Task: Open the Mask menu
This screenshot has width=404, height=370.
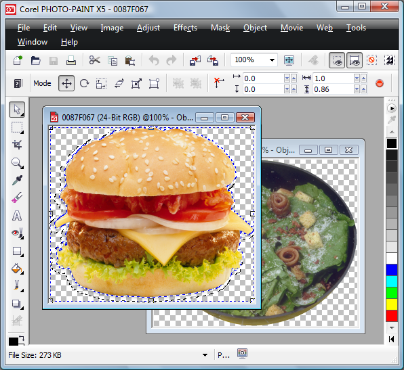Action: (x=220, y=28)
